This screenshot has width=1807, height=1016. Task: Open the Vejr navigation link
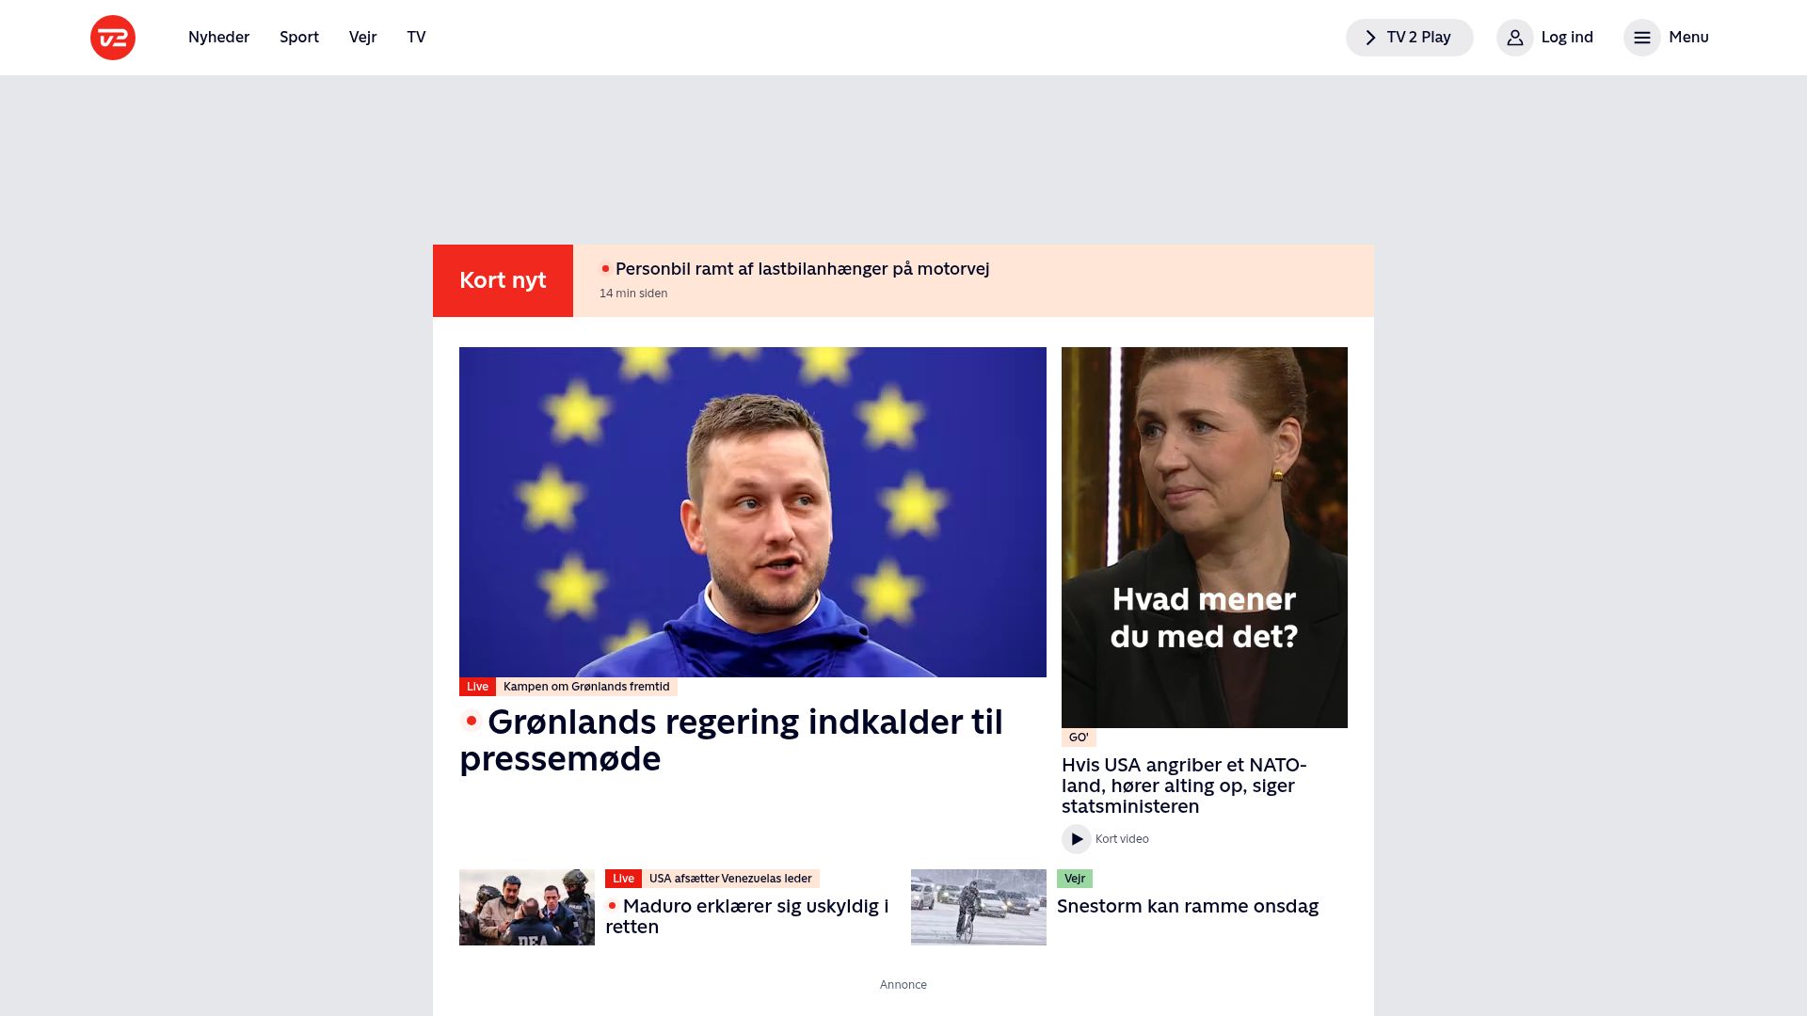point(362,38)
